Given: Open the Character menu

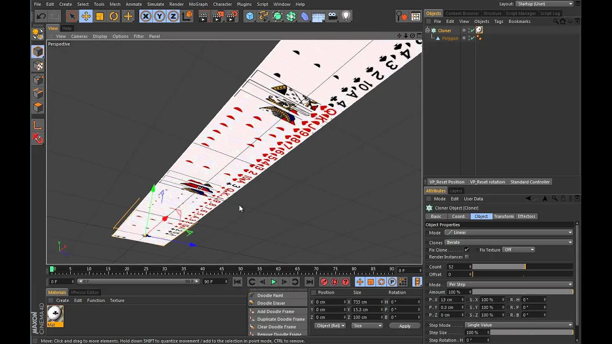Looking at the screenshot, I should pyautogui.click(x=222, y=4).
